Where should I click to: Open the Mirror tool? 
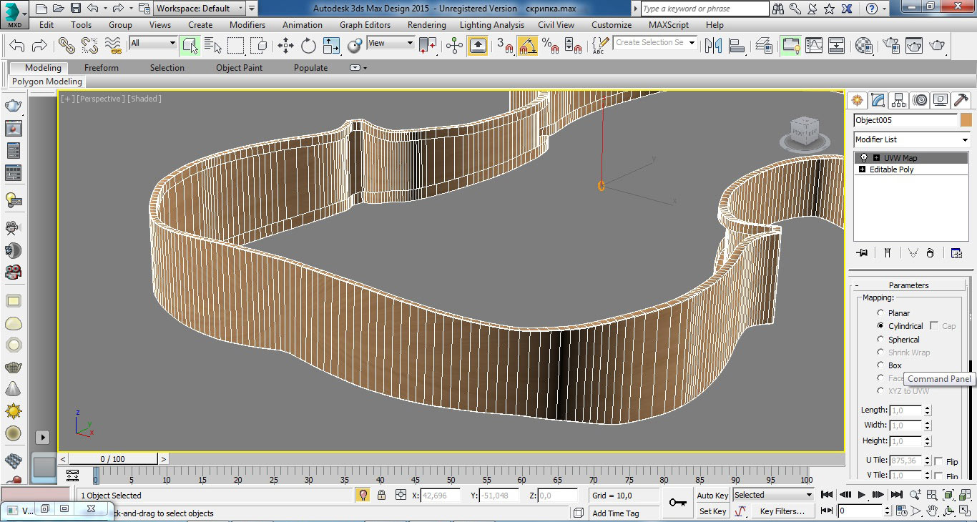coord(713,46)
